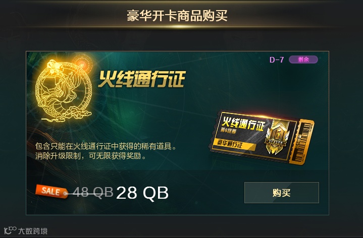Select the 火线通行证 ticket image
Image resolution: width=363 pixels, height=238 pixels.
(262, 138)
